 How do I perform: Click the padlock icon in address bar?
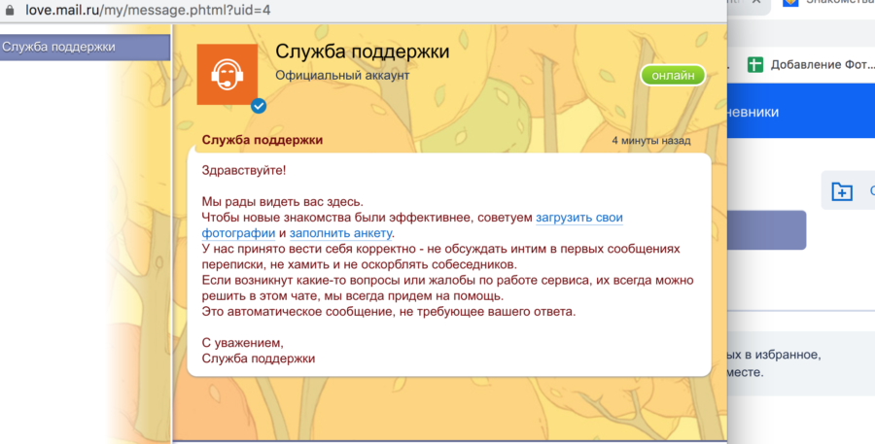(x=10, y=10)
